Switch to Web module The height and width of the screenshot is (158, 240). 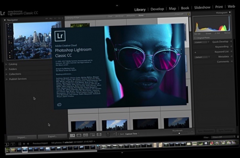(x=231, y=6)
